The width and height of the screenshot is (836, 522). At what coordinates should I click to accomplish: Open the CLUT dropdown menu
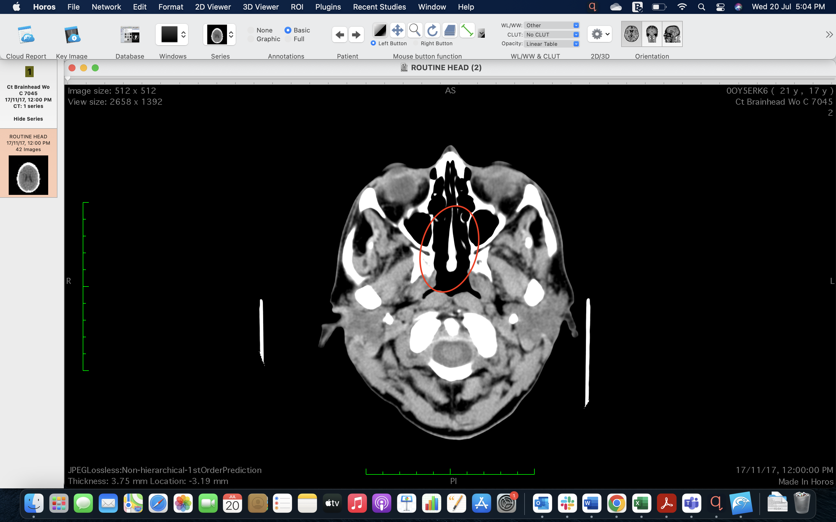click(x=551, y=35)
